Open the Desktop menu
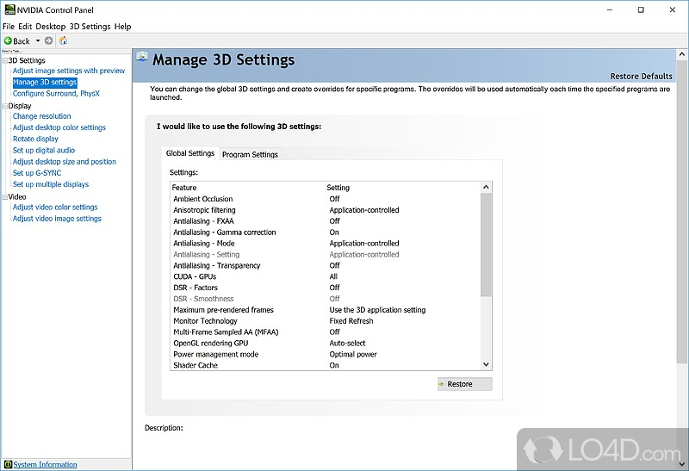 50,27
